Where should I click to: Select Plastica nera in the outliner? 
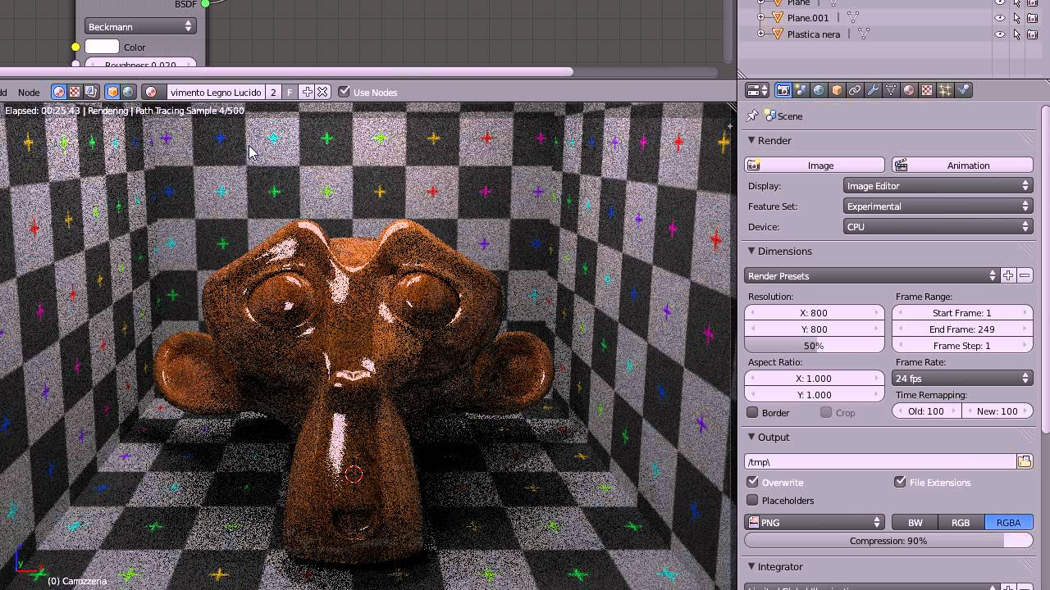pos(814,34)
